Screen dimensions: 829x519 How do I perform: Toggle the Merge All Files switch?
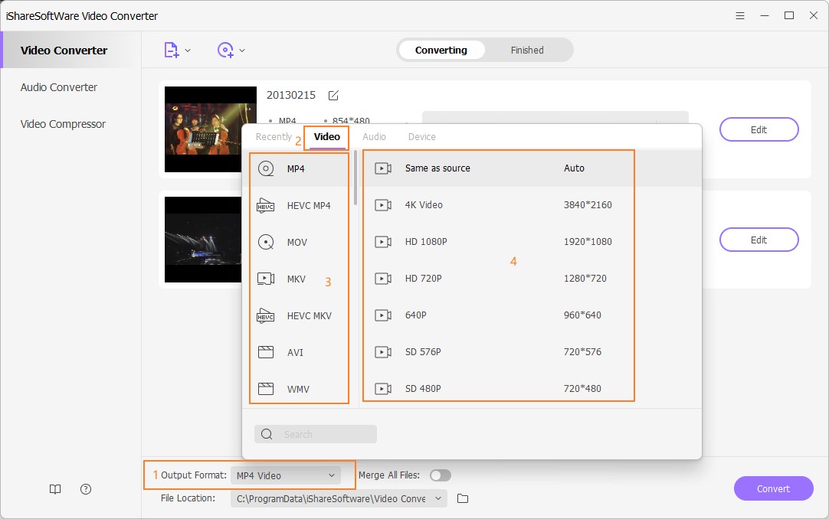point(440,475)
